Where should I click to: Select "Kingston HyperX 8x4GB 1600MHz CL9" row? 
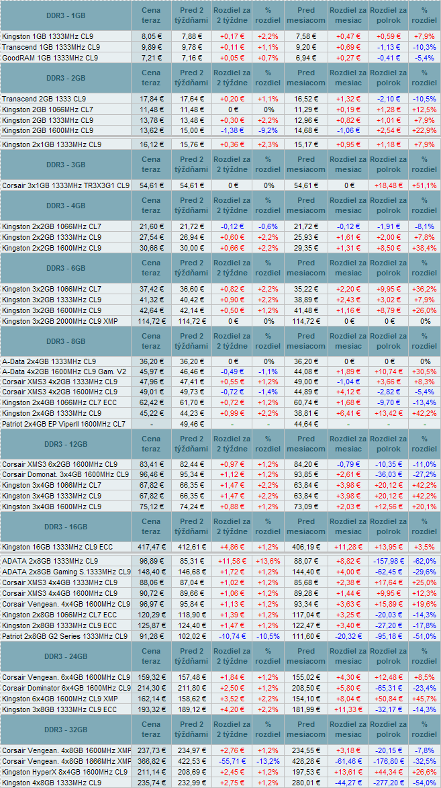(66, 772)
